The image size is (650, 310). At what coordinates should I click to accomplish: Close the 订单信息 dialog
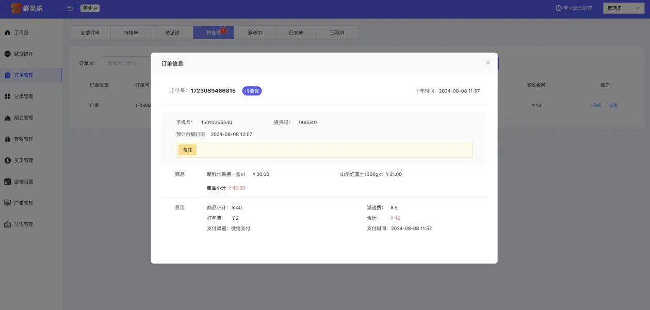click(488, 62)
